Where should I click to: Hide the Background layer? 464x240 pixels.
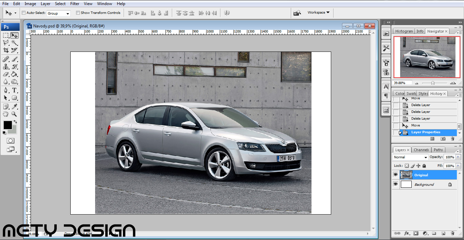point(395,184)
